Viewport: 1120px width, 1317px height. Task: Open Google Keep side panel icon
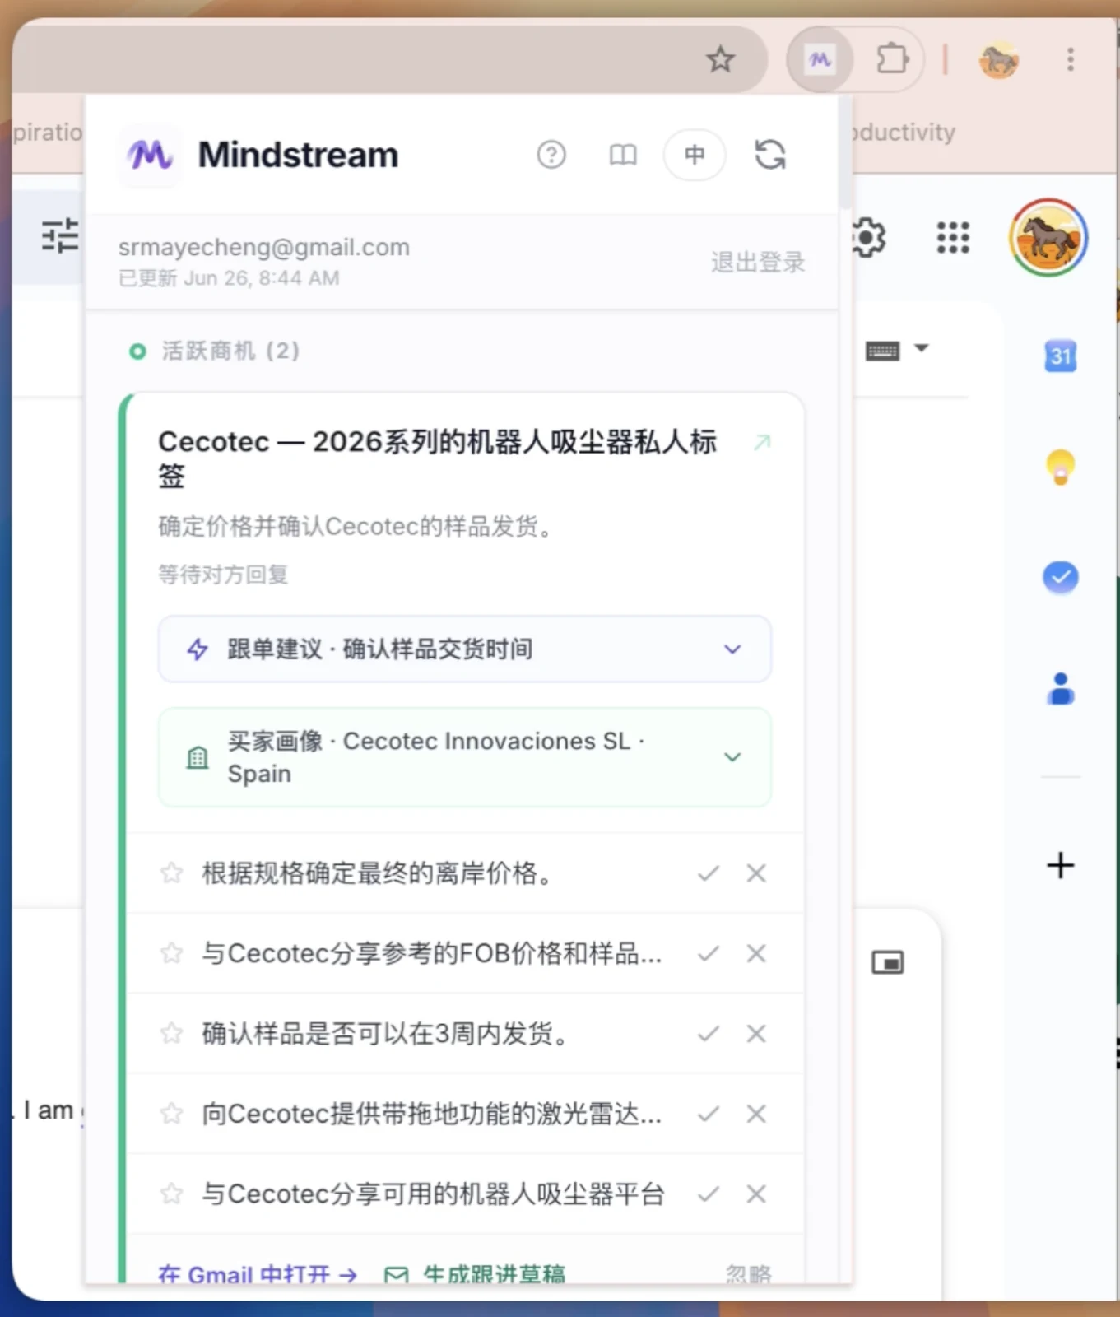[x=1061, y=468]
